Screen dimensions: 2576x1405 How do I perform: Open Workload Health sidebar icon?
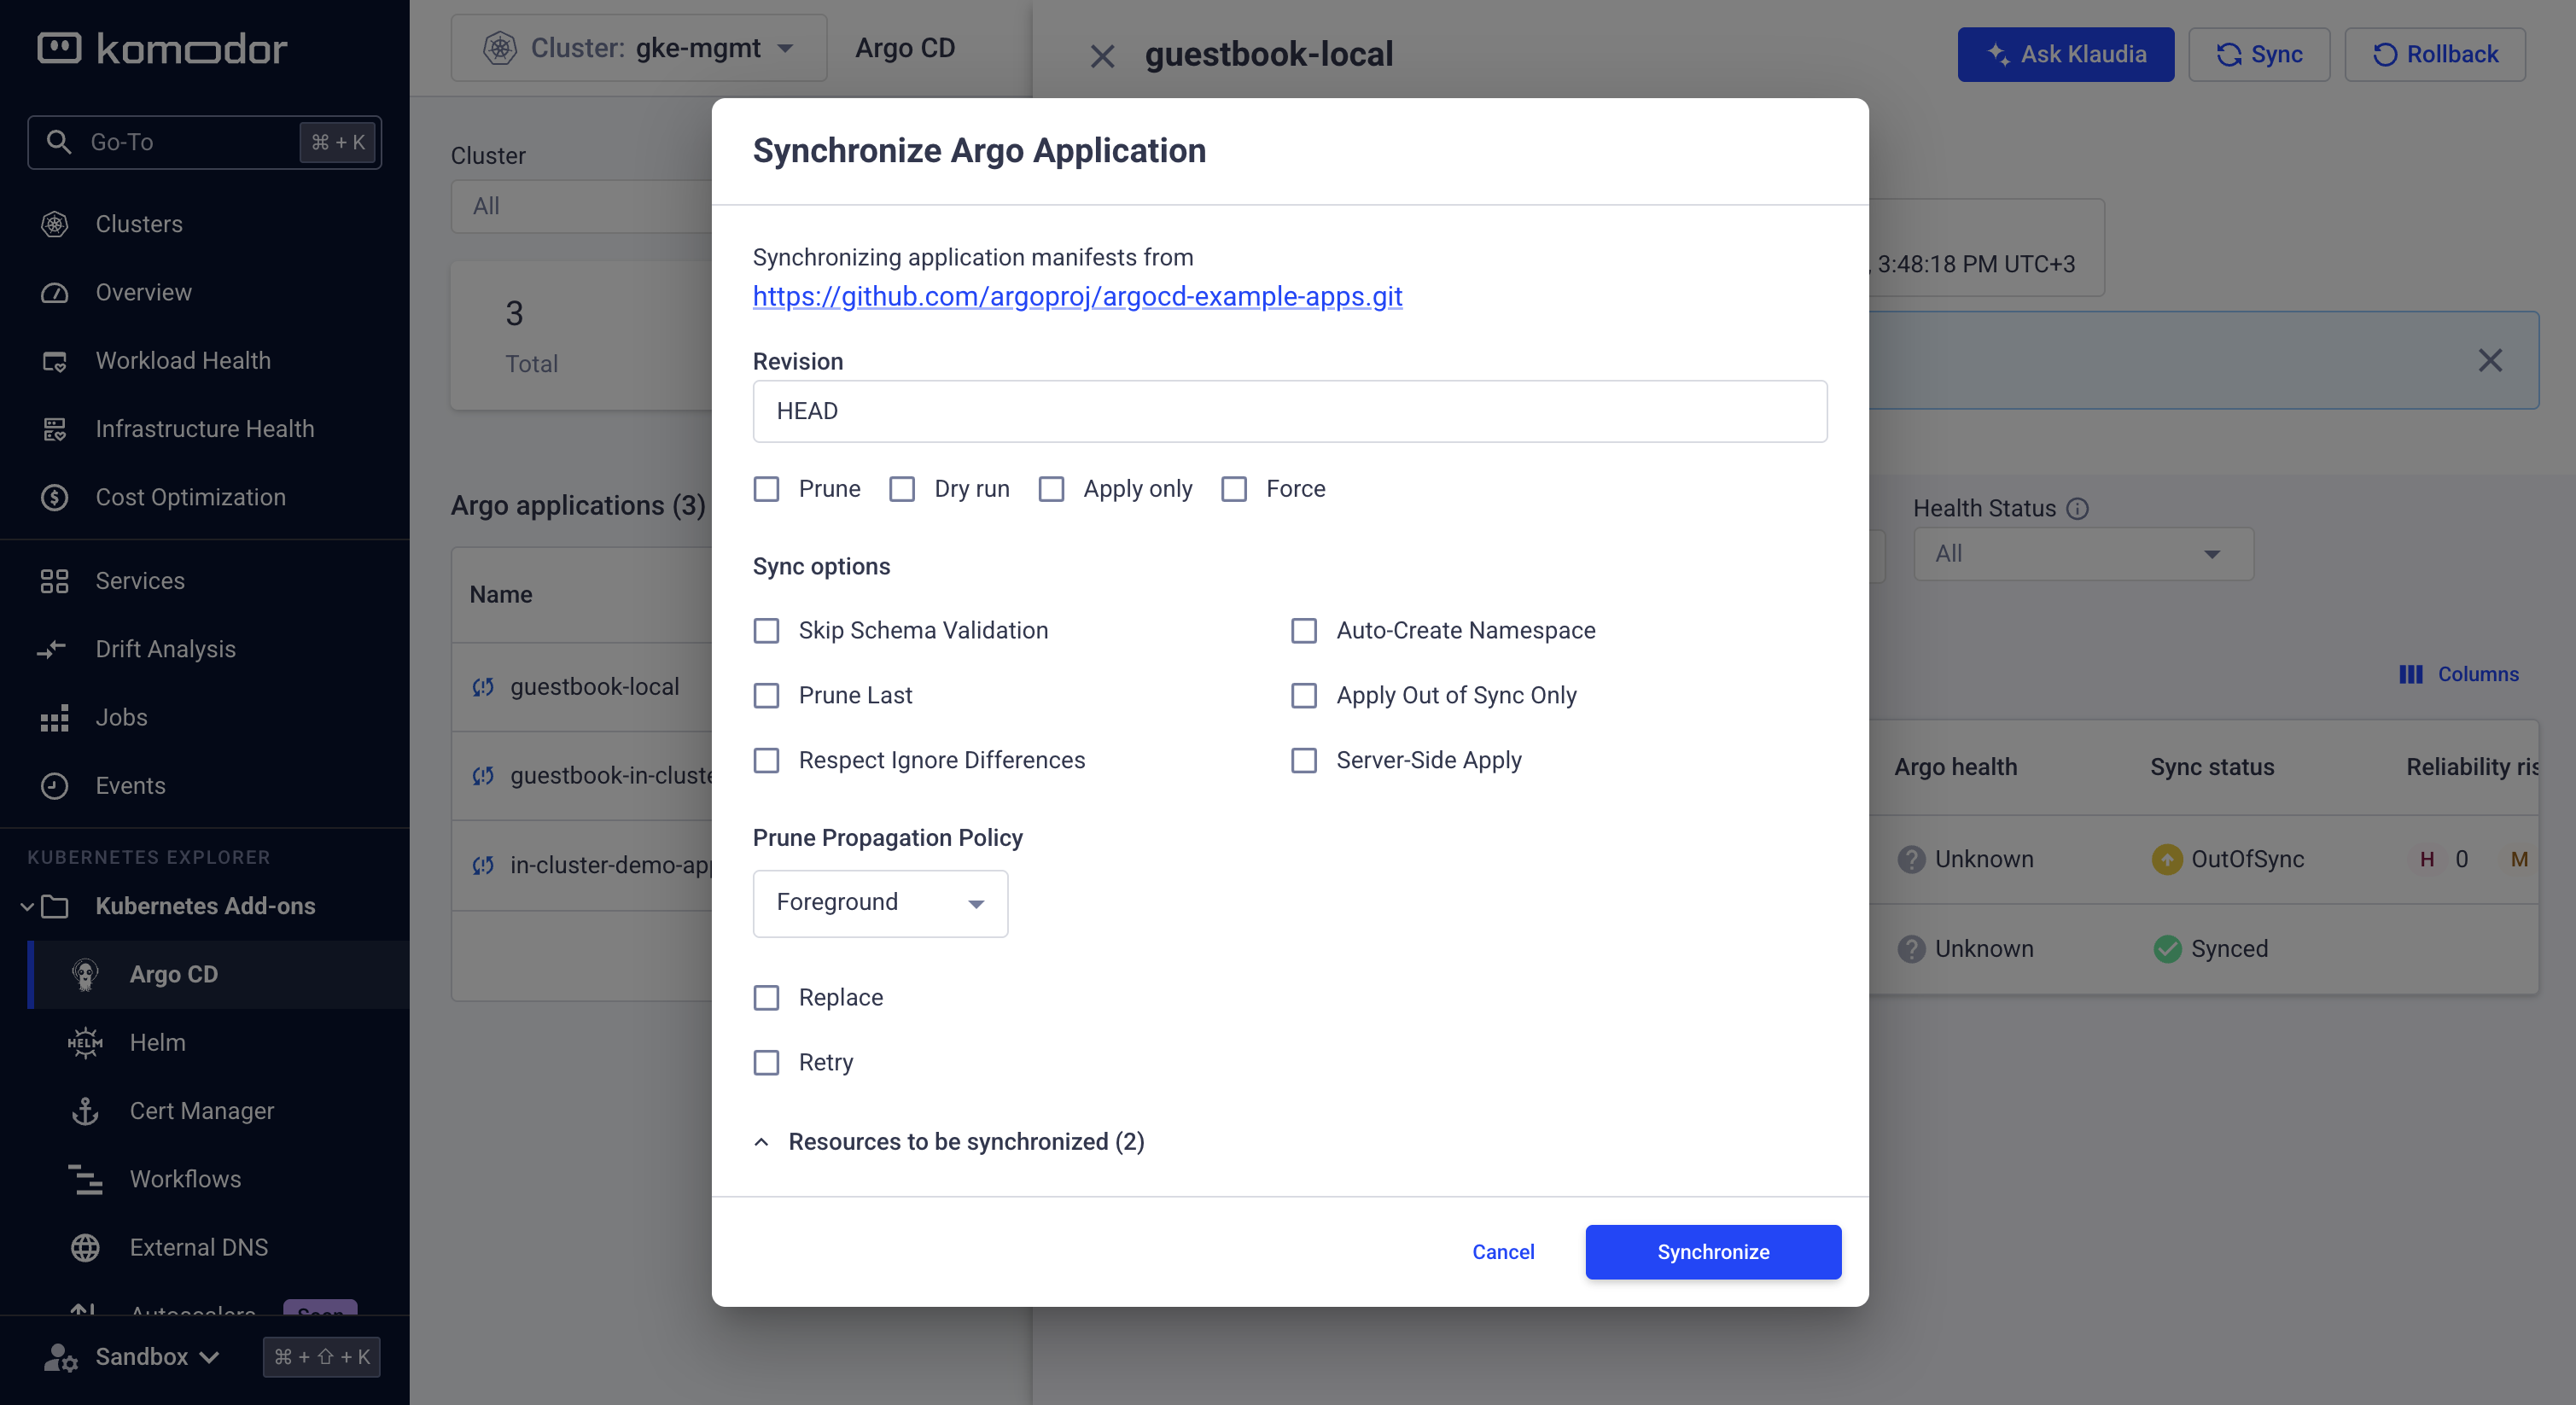(x=55, y=361)
